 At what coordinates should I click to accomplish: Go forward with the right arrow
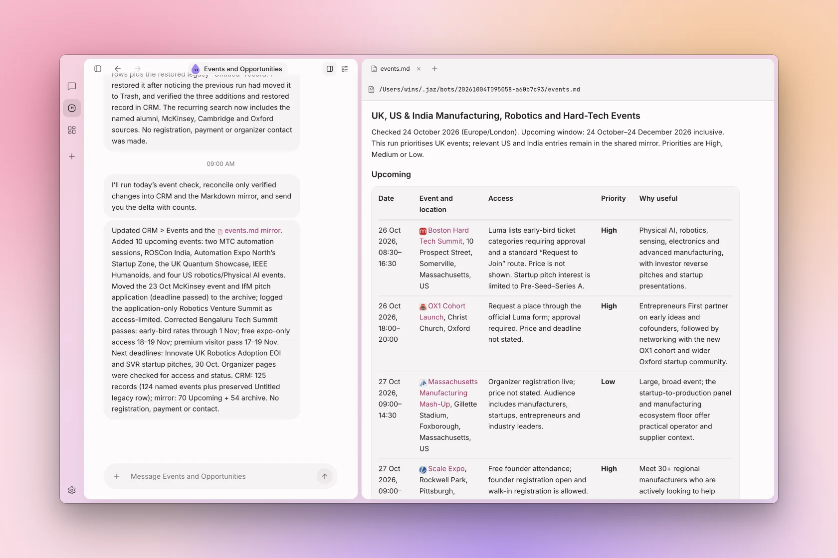138,69
